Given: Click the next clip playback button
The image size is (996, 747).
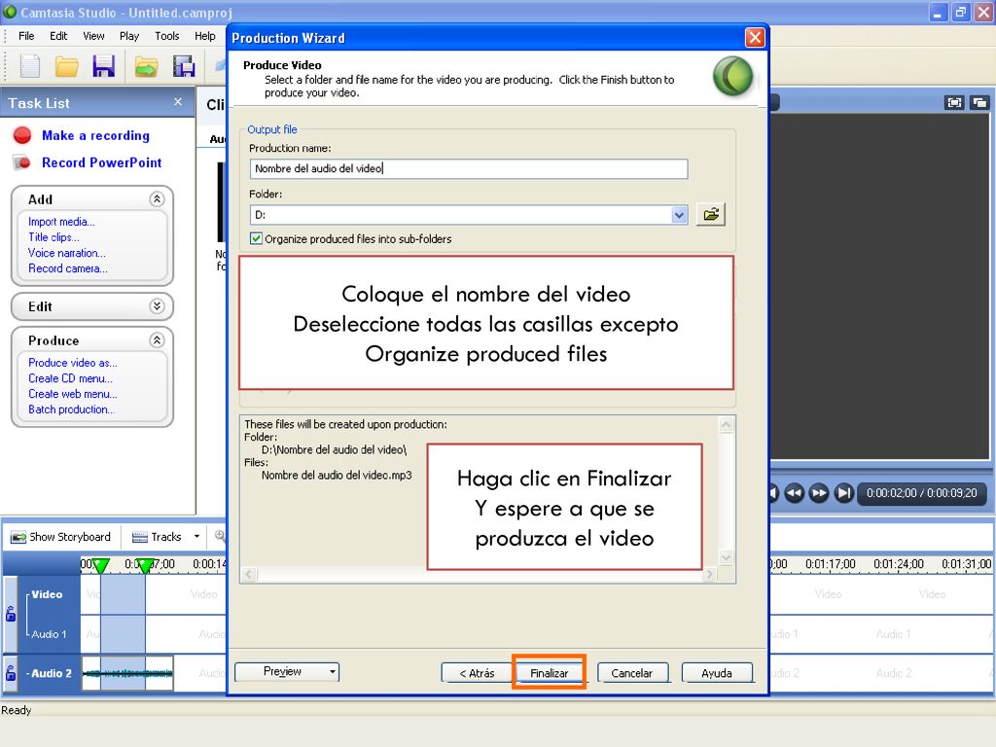Looking at the screenshot, I should [x=843, y=493].
